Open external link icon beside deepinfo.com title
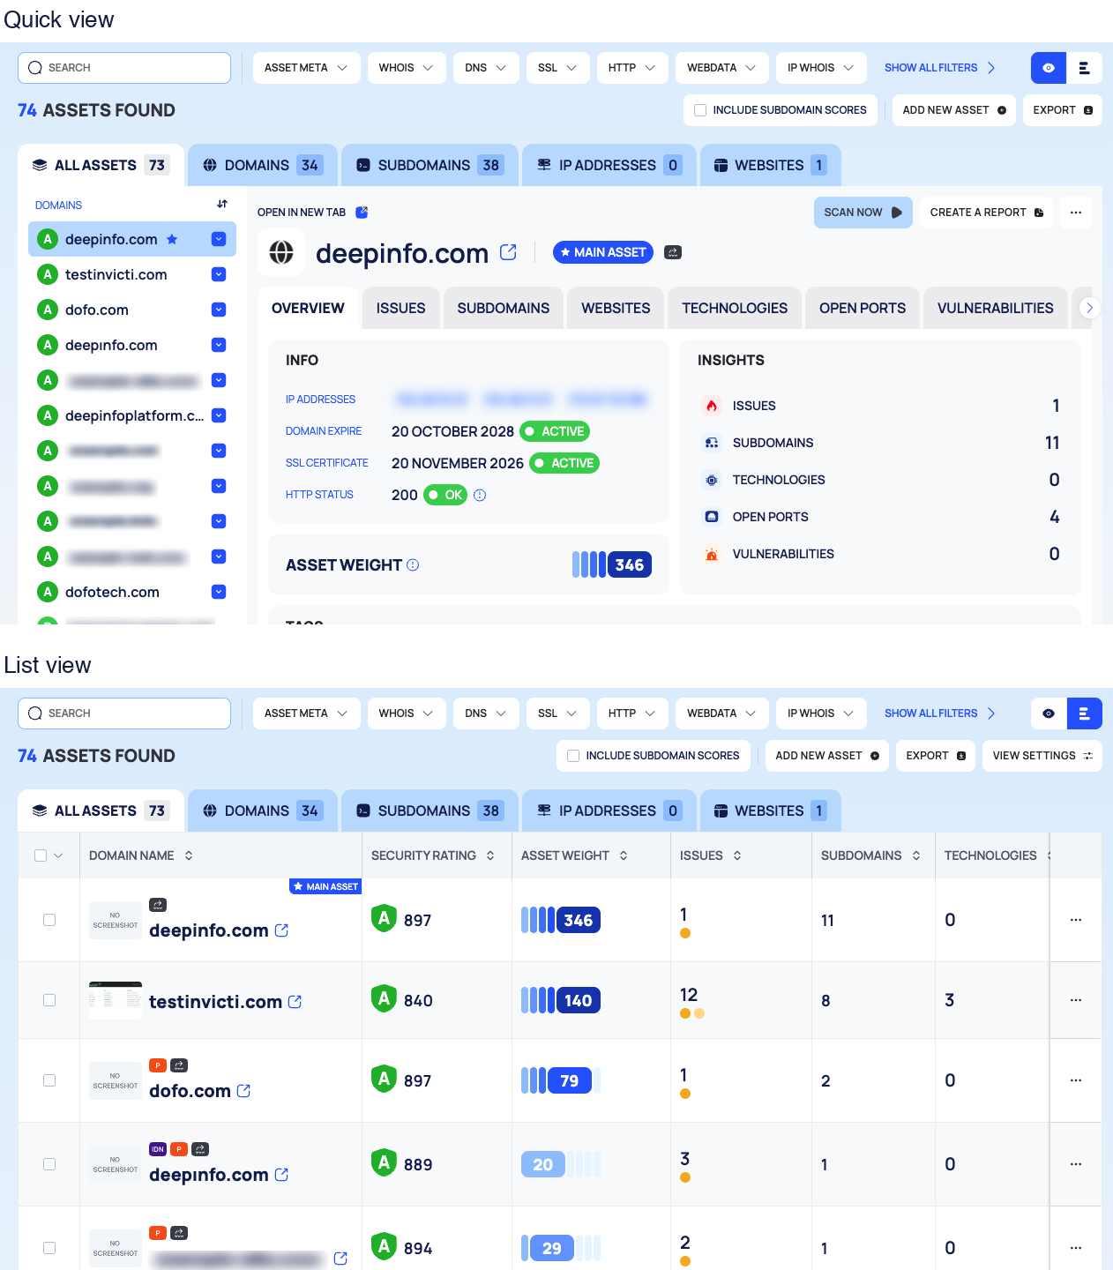This screenshot has width=1113, height=1270. coord(508,252)
